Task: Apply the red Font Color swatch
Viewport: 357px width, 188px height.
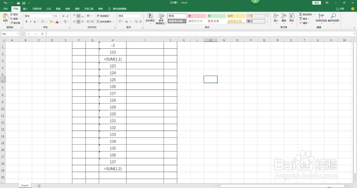Action: (x=57, y=22)
